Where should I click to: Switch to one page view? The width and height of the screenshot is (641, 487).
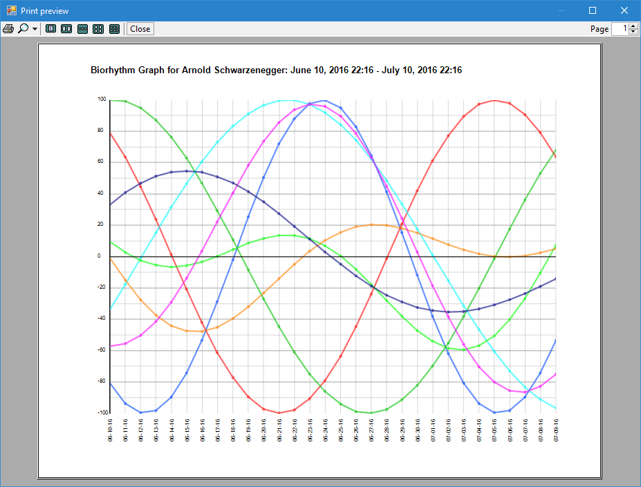click(x=50, y=28)
